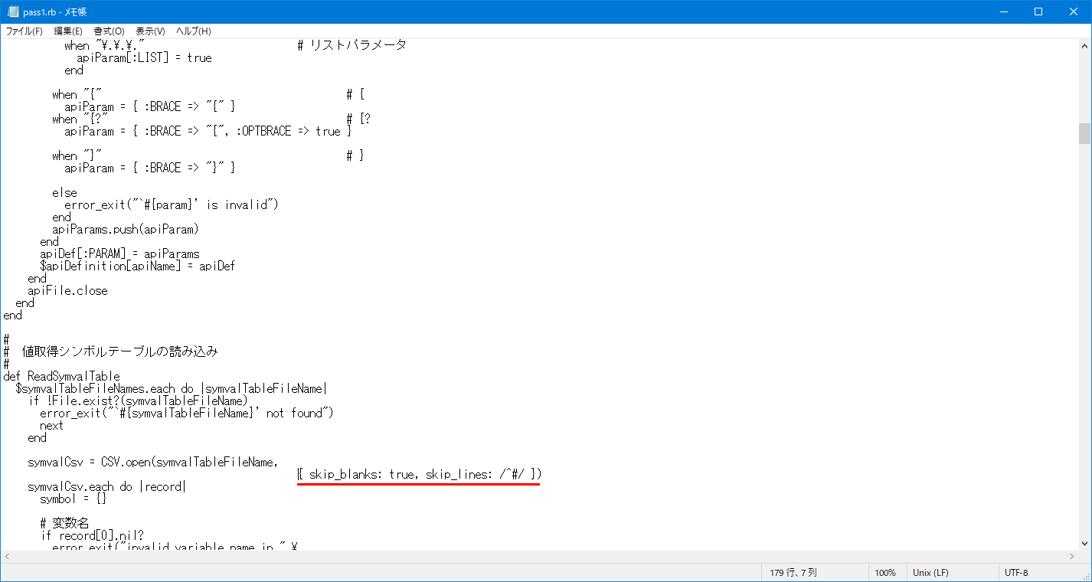The height and width of the screenshot is (582, 1092).
Task: Click the 100% zoom level in status bar
Action: (x=885, y=573)
